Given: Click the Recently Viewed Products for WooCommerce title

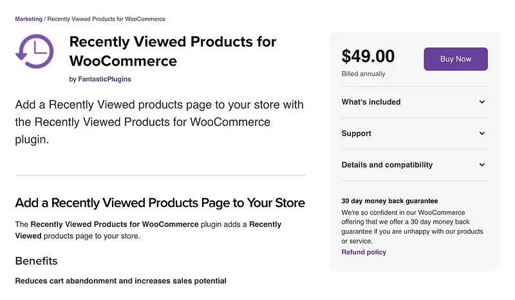Looking at the screenshot, I should click(x=173, y=51).
